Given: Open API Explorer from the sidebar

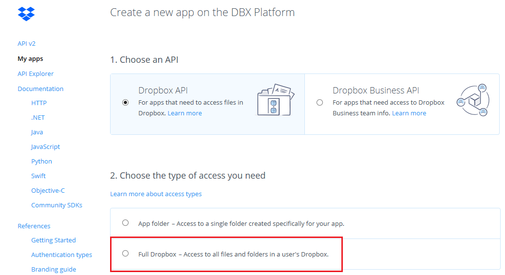Looking at the screenshot, I should (x=36, y=74).
